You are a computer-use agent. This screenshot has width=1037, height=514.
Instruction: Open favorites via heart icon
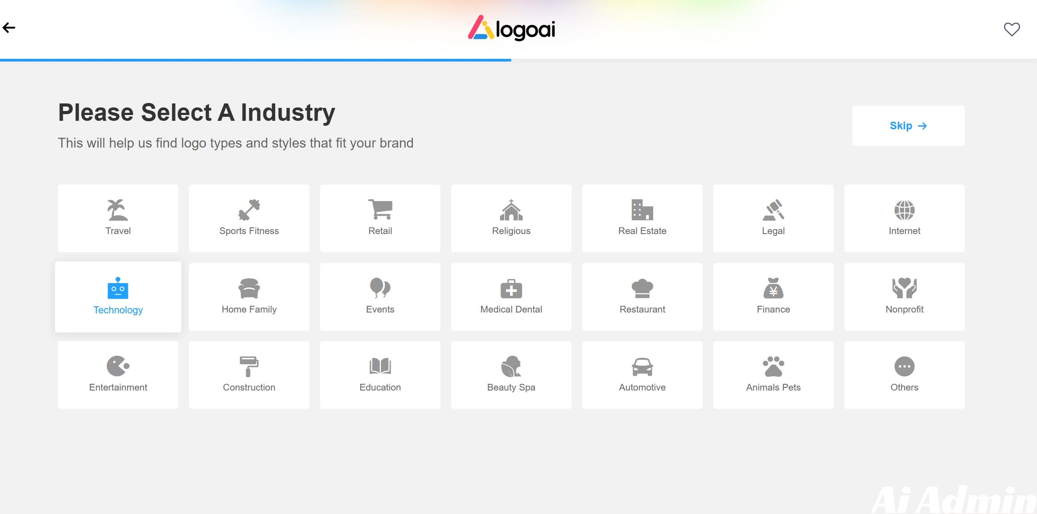coord(1012,29)
